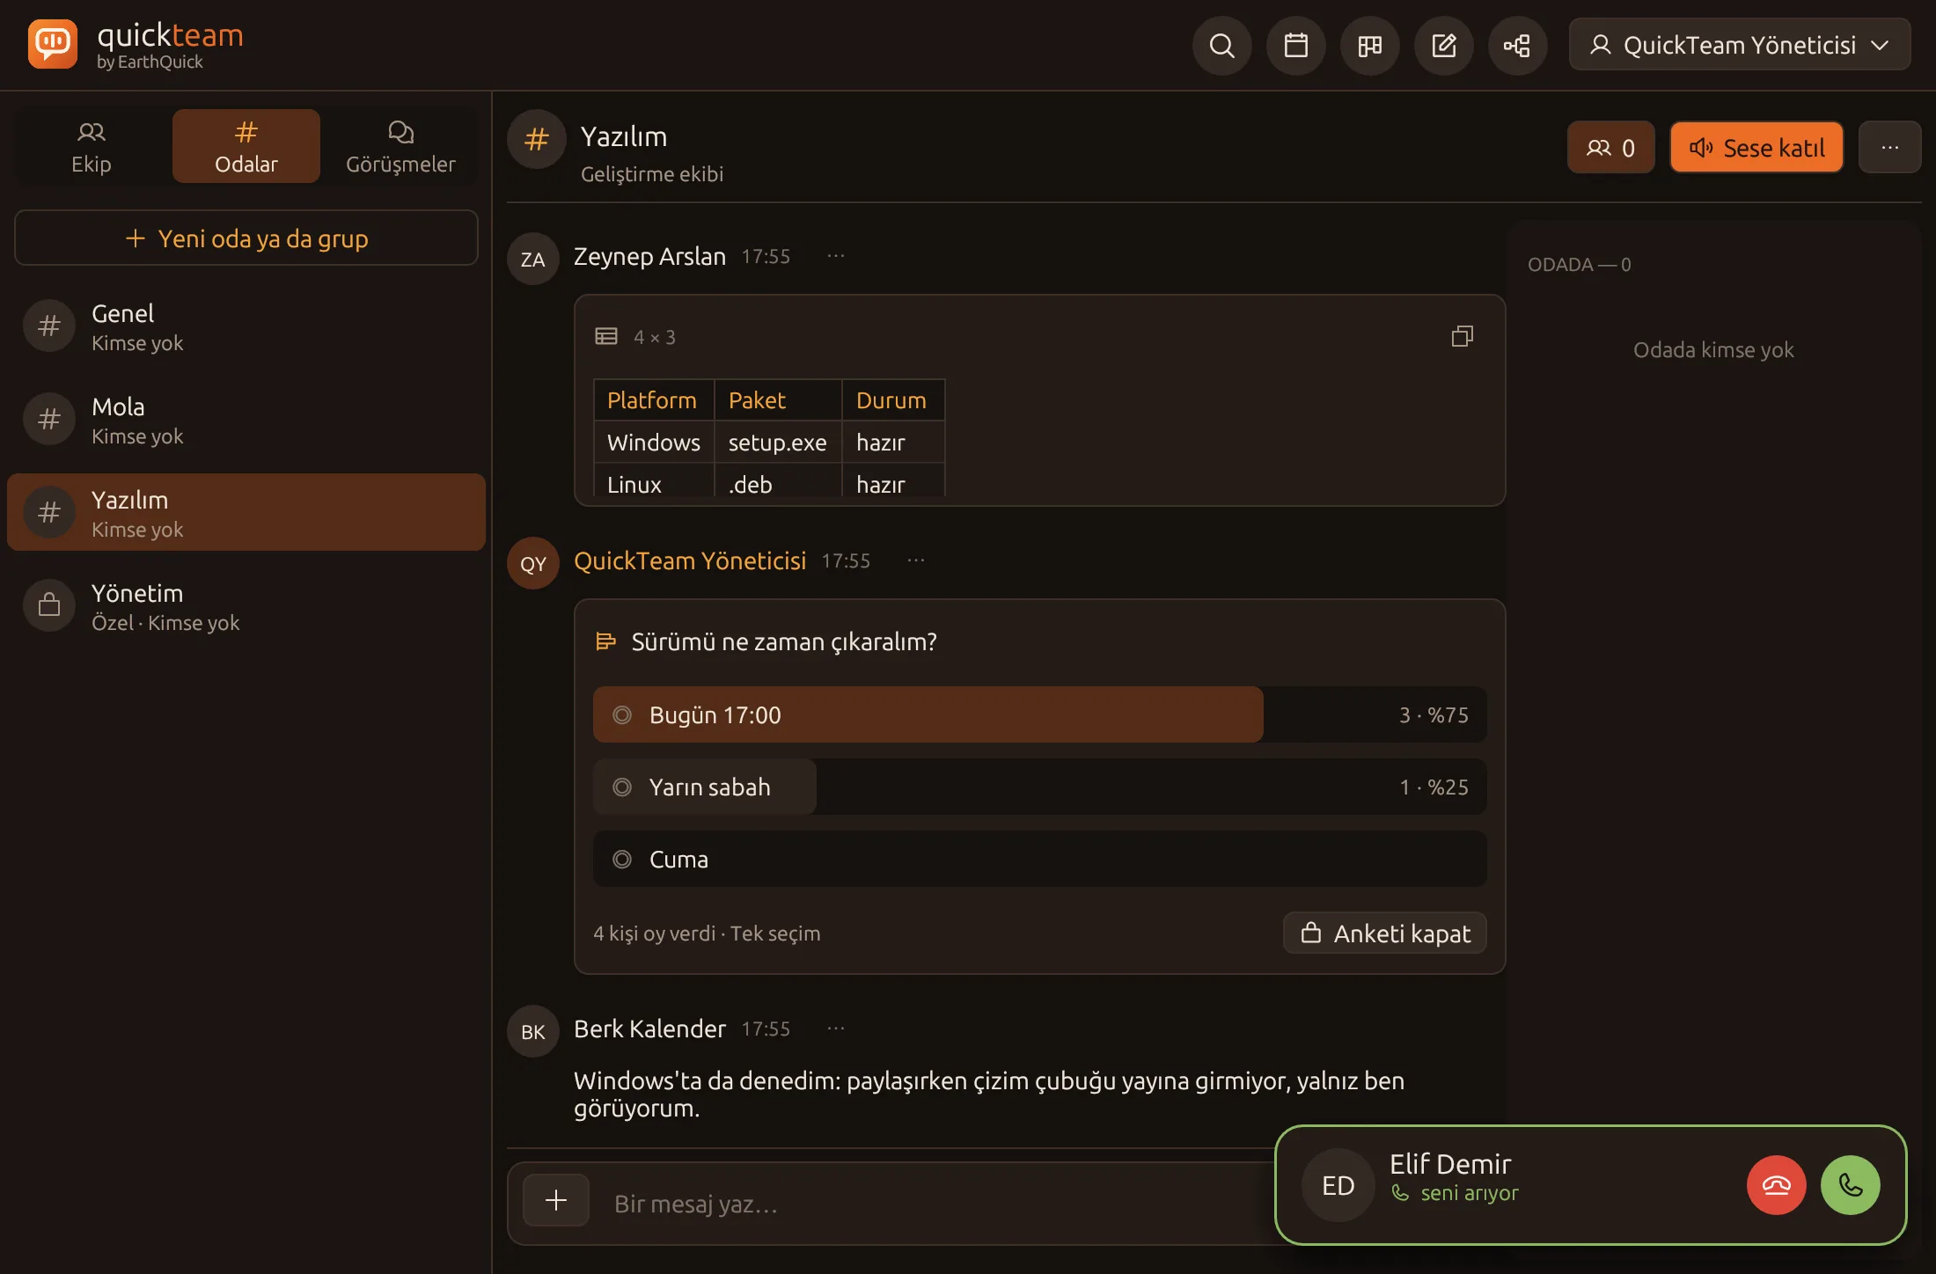Click the plus attachment button

(x=555, y=1200)
